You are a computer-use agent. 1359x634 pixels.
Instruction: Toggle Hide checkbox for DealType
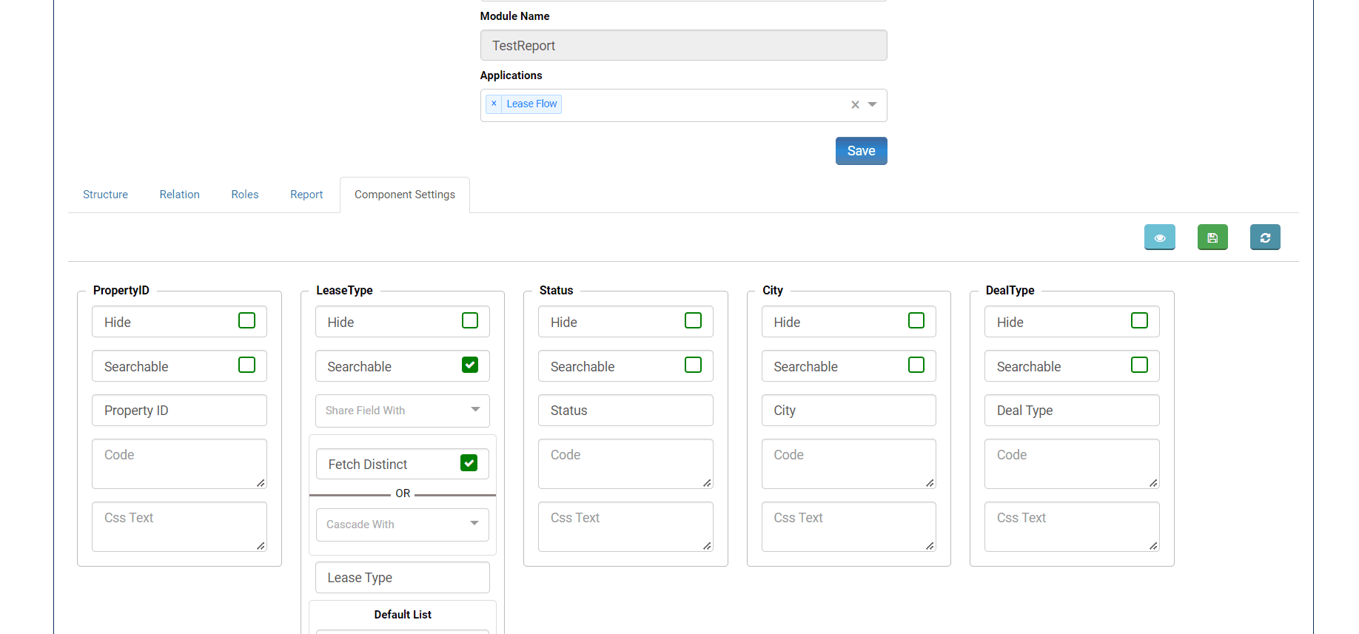pos(1139,320)
